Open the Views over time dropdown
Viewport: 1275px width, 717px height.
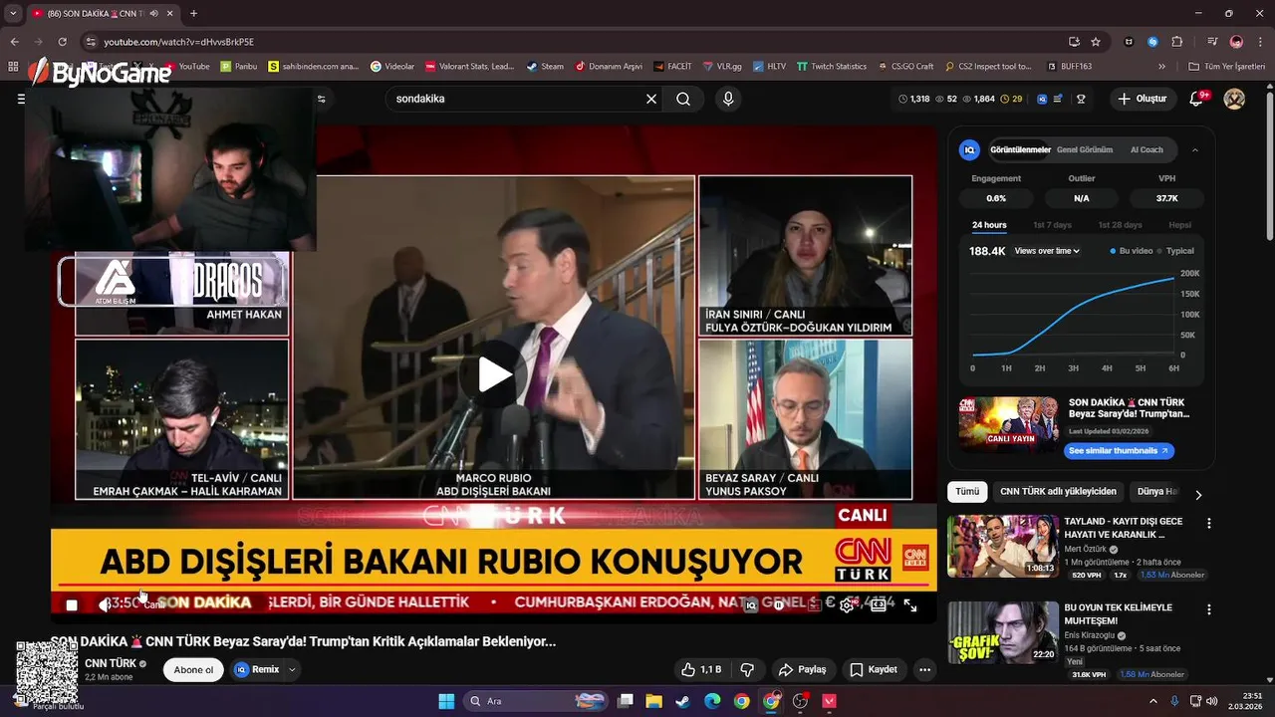click(1047, 251)
